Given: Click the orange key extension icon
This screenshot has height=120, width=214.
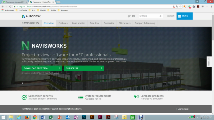Looking at the screenshot, I should [x=185, y=7].
